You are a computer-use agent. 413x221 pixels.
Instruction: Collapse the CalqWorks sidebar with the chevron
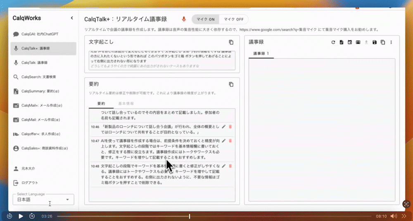point(72,18)
